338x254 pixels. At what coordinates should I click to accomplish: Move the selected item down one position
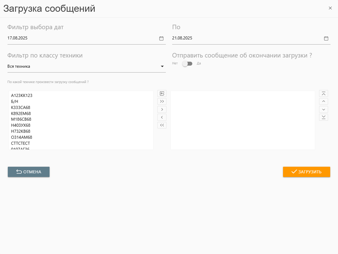324,109
